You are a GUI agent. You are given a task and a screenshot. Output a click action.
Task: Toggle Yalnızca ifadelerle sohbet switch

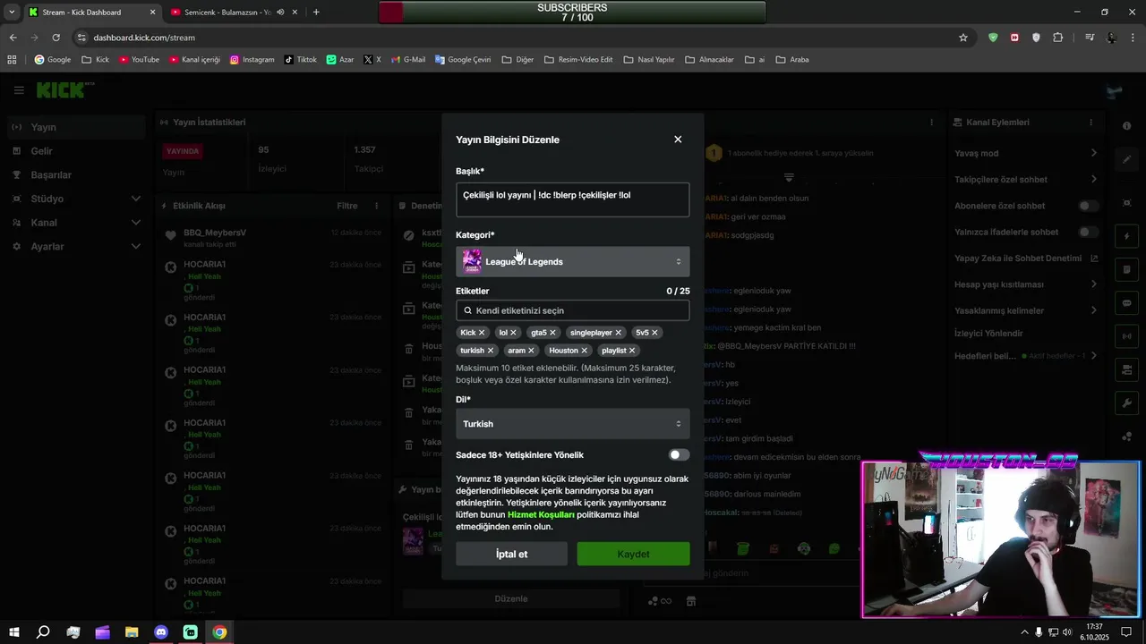(1088, 233)
